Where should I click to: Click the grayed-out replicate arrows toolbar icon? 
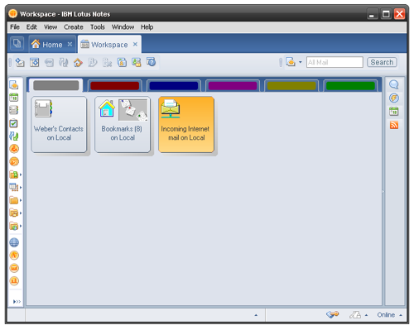coord(64,63)
